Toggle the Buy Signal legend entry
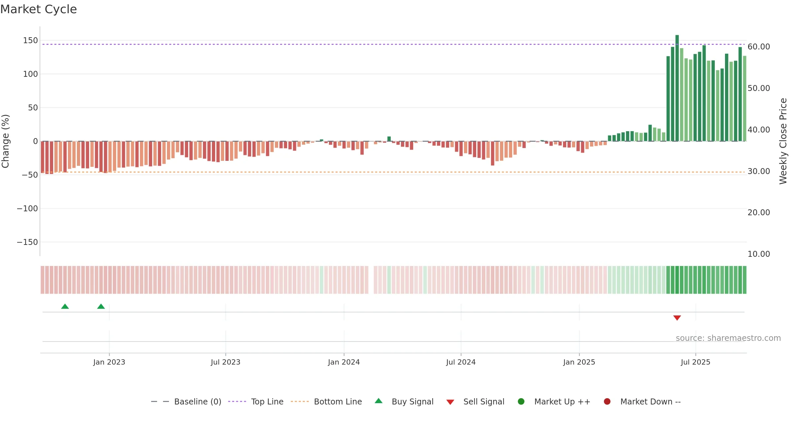Image resolution: width=792 pixels, height=445 pixels. click(404, 401)
